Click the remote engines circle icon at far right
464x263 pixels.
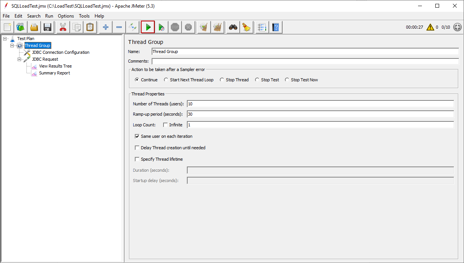457,27
